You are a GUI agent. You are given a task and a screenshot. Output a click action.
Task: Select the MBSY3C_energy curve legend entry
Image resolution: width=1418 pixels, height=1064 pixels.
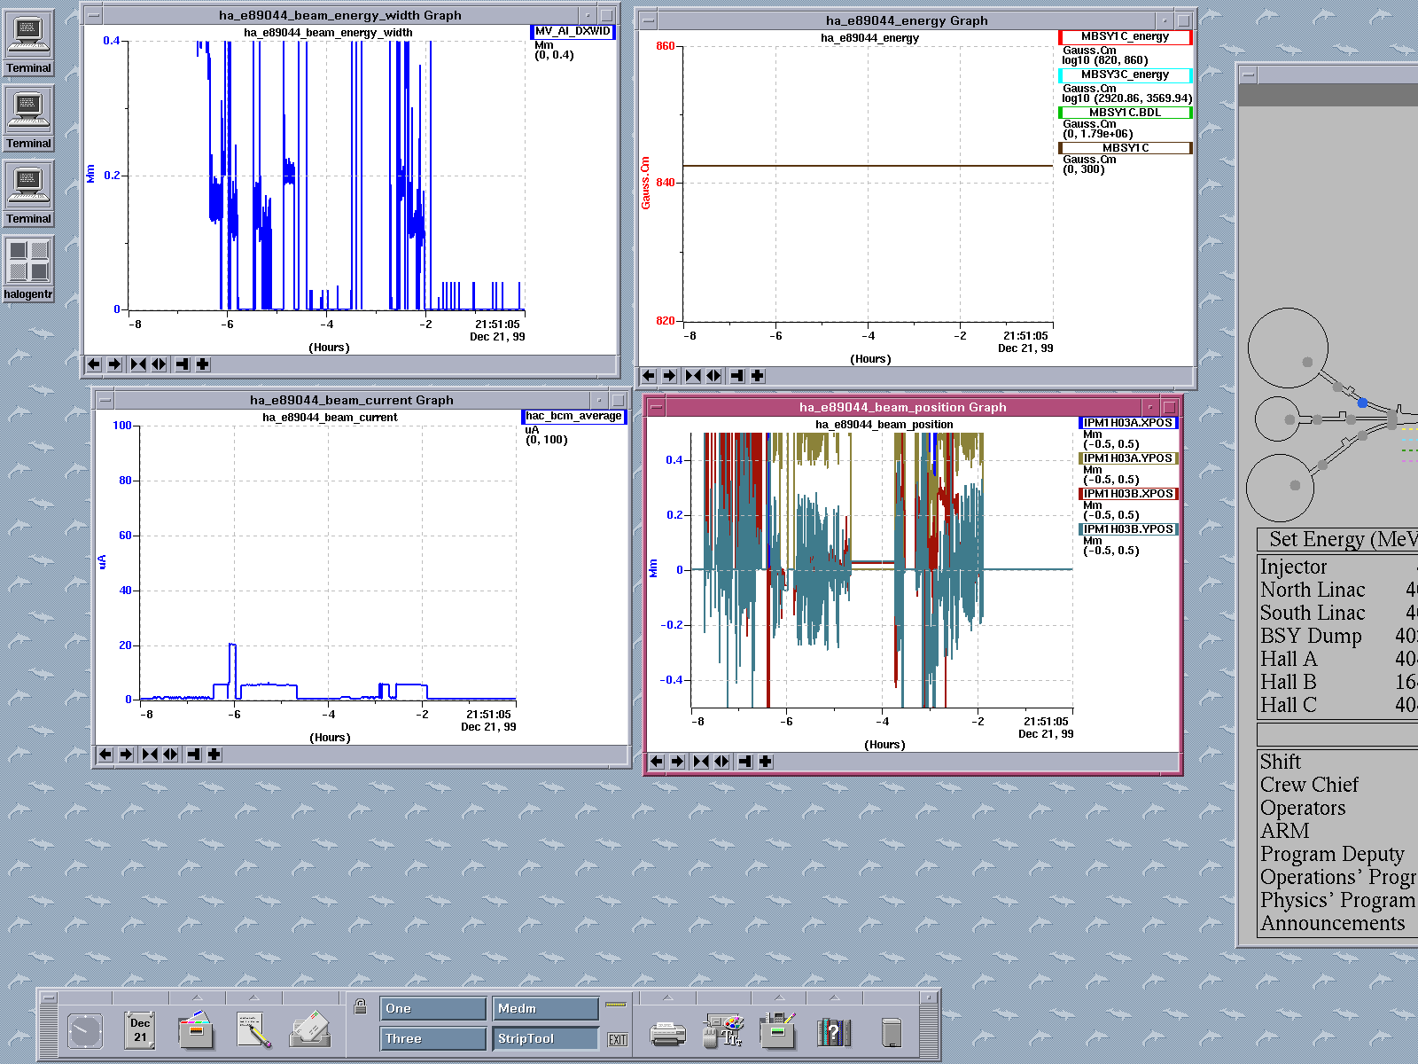click(x=1124, y=74)
